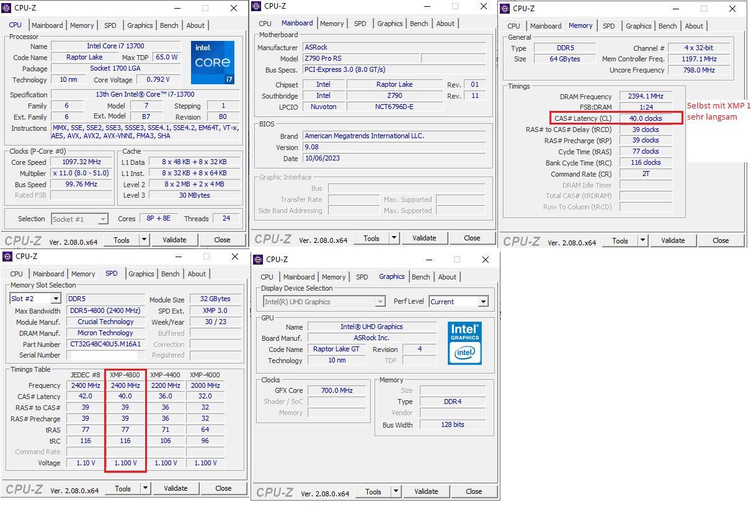Click the XMP-4800 column header
The height and width of the screenshot is (505, 751).
coord(125,375)
